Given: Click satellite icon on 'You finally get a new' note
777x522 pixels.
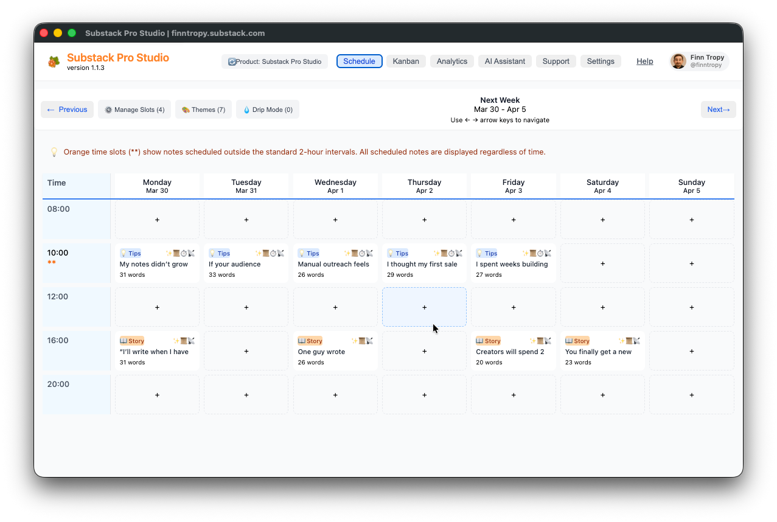Looking at the screenshot, I should (x=636, y=341).
